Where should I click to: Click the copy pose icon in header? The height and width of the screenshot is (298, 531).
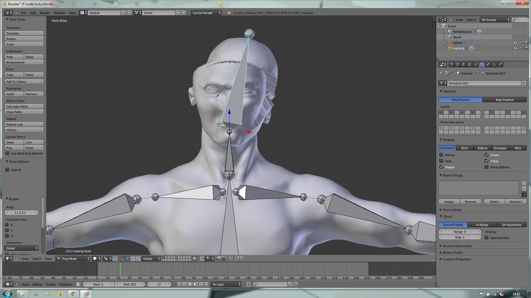[231, 259]
